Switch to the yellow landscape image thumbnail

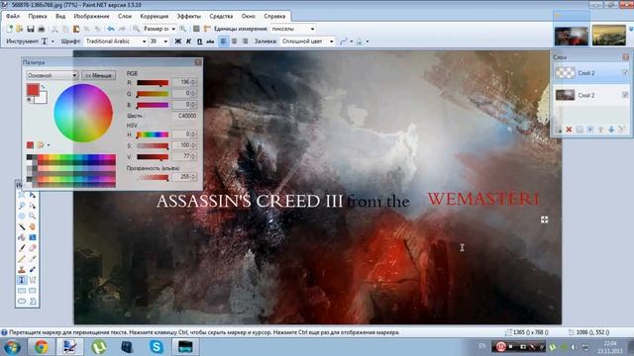pyautogui.click(x=609, y=36)
